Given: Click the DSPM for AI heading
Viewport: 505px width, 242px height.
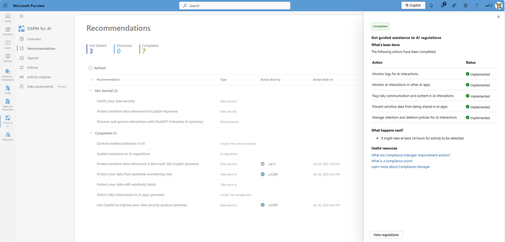Looking at the screenshot, I should point(39,29).
